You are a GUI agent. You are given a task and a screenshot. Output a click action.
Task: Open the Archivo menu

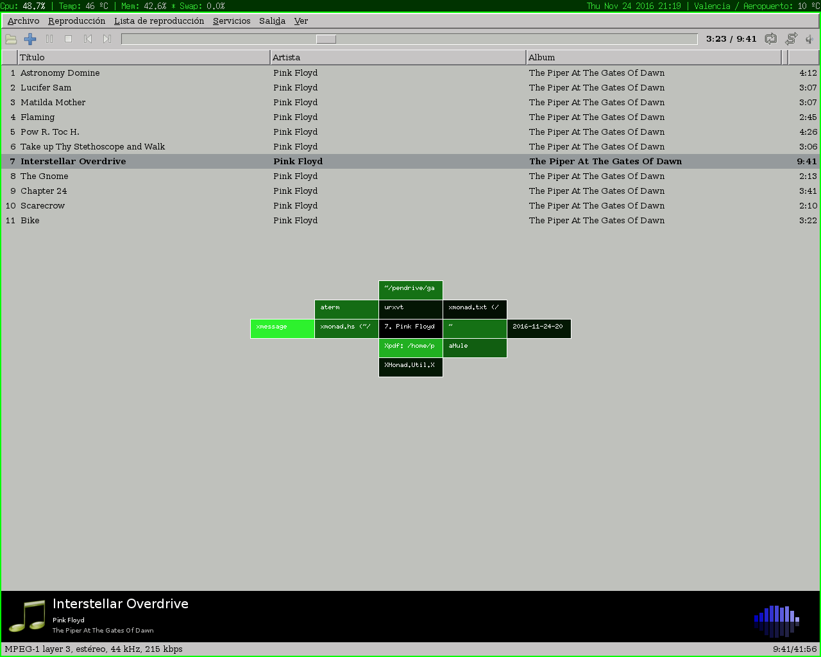coord(24,21)
